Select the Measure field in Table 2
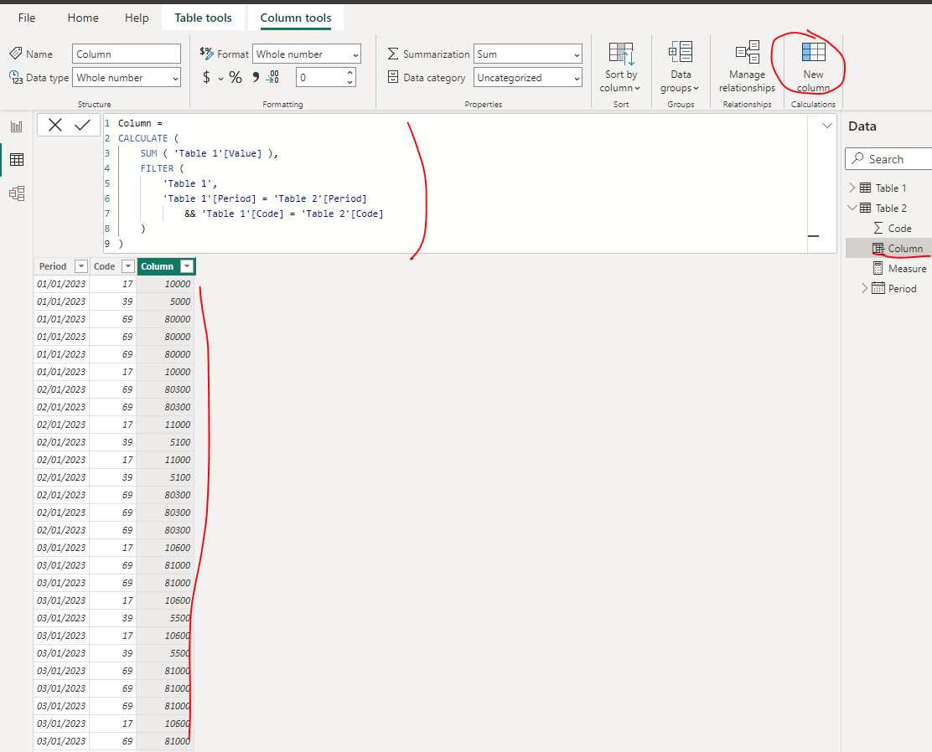 (x=907, y=269)
